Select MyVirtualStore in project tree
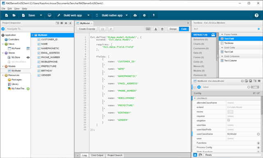Image resolution: width=263 pixels, height=158 pixels. point(18,62)
